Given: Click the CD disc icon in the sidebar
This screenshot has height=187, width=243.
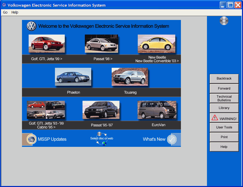Looking at the screenshot, I should coord(224,21).
